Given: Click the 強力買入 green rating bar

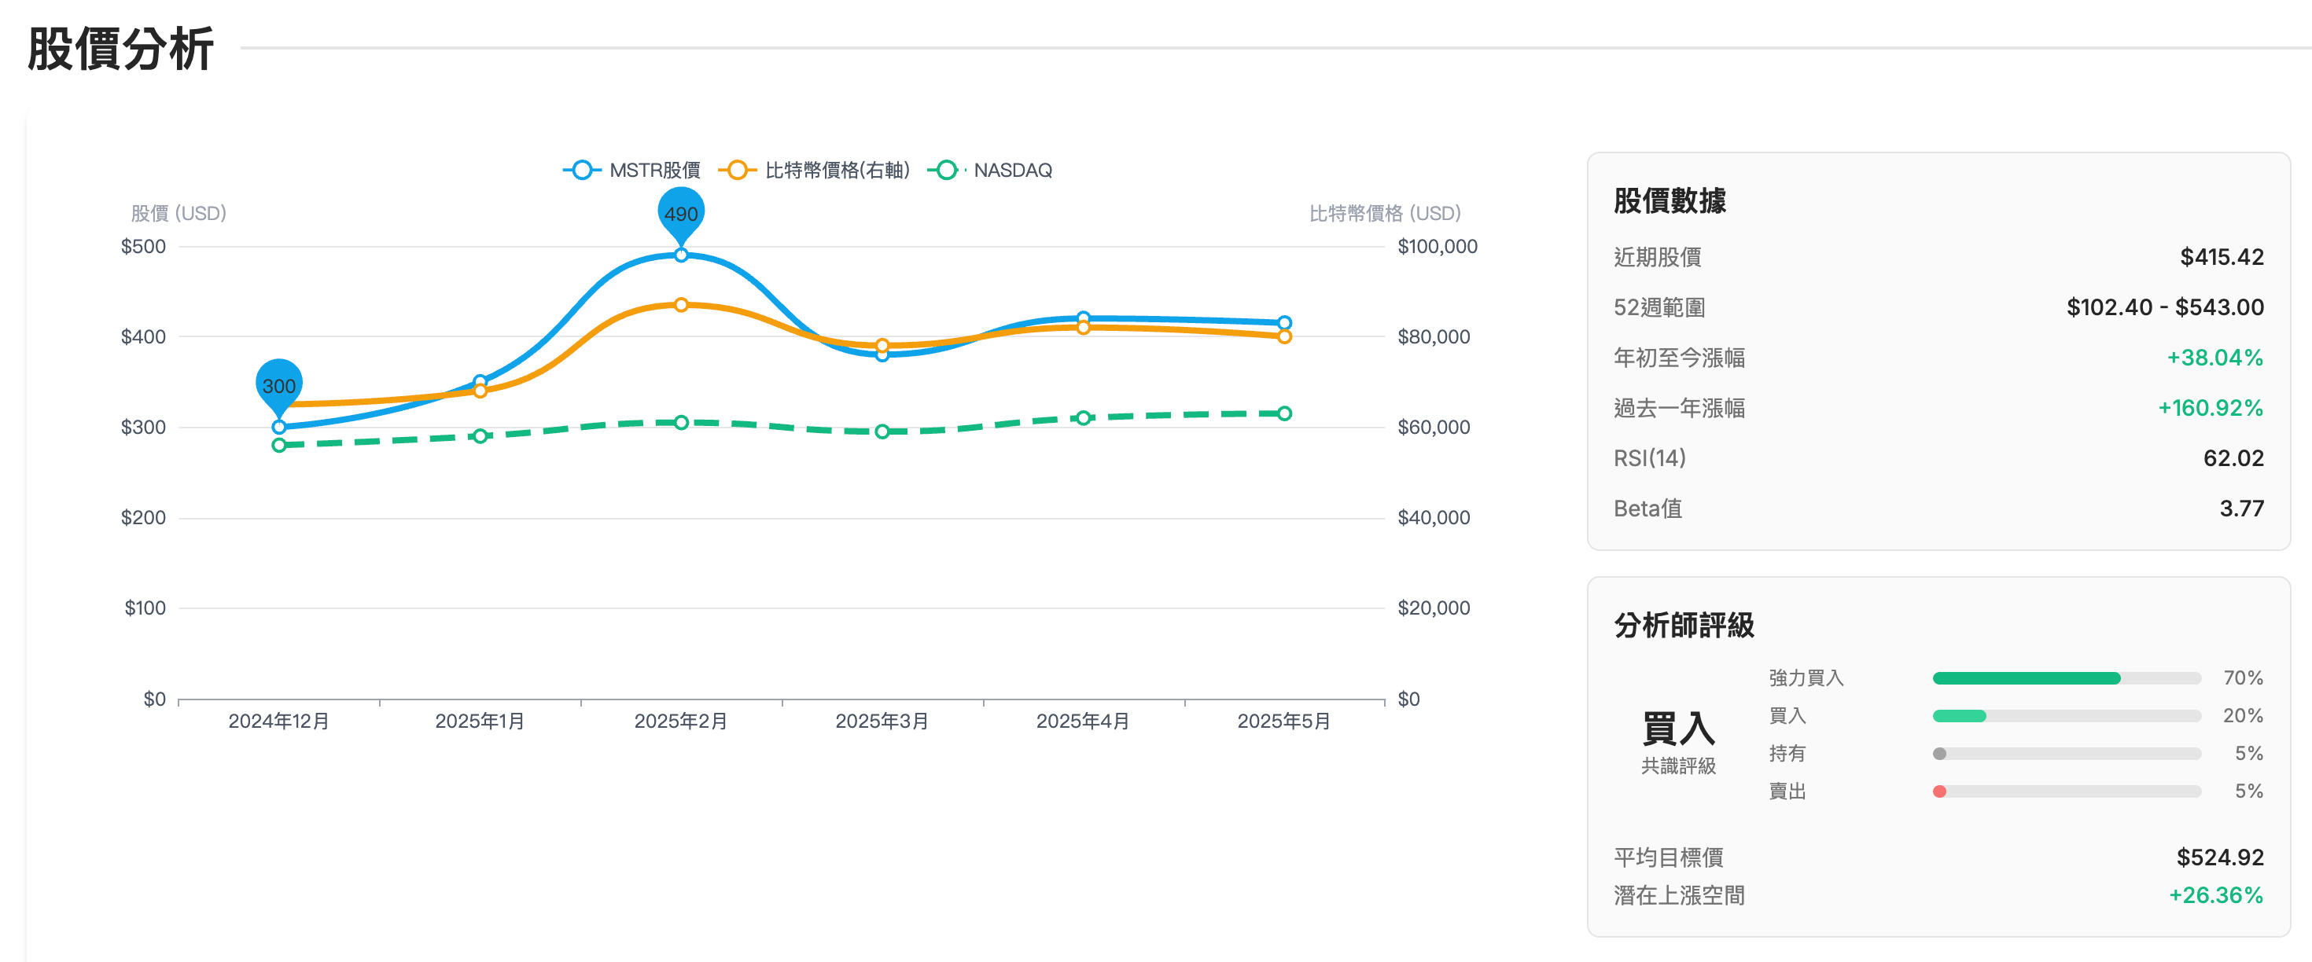Looking at the screenshot, I should click(x=2026, y=678).
